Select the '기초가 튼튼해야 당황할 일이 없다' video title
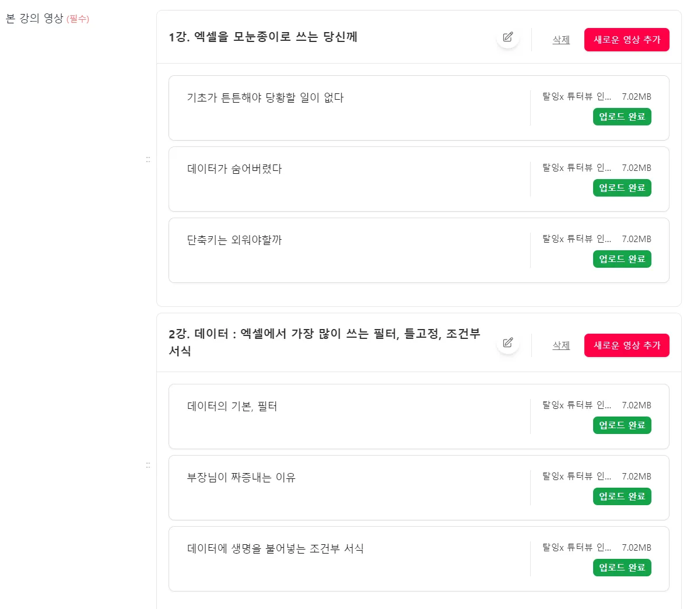This screenshot has width=694, height=609. [265, 97]
